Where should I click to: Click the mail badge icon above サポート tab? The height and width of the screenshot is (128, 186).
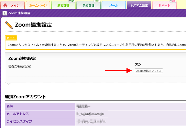click(173, 1)
